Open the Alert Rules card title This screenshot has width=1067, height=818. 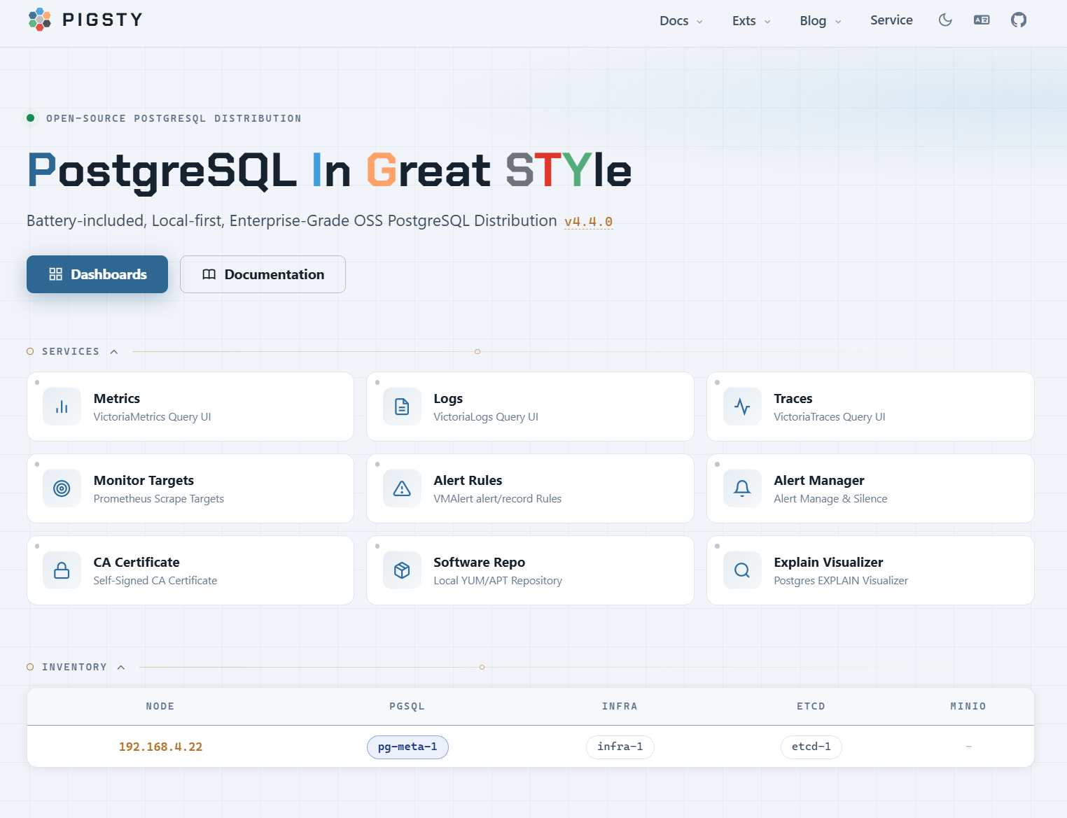pos(468,480)
